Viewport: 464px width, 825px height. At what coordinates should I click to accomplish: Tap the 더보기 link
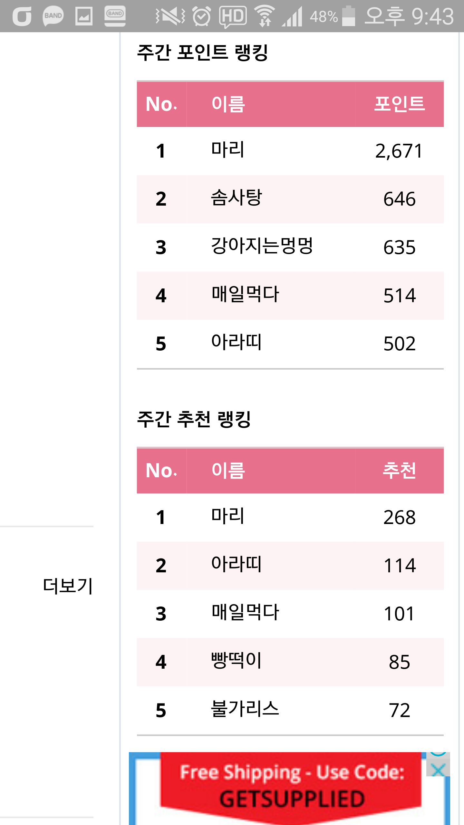tap(68, 586)
